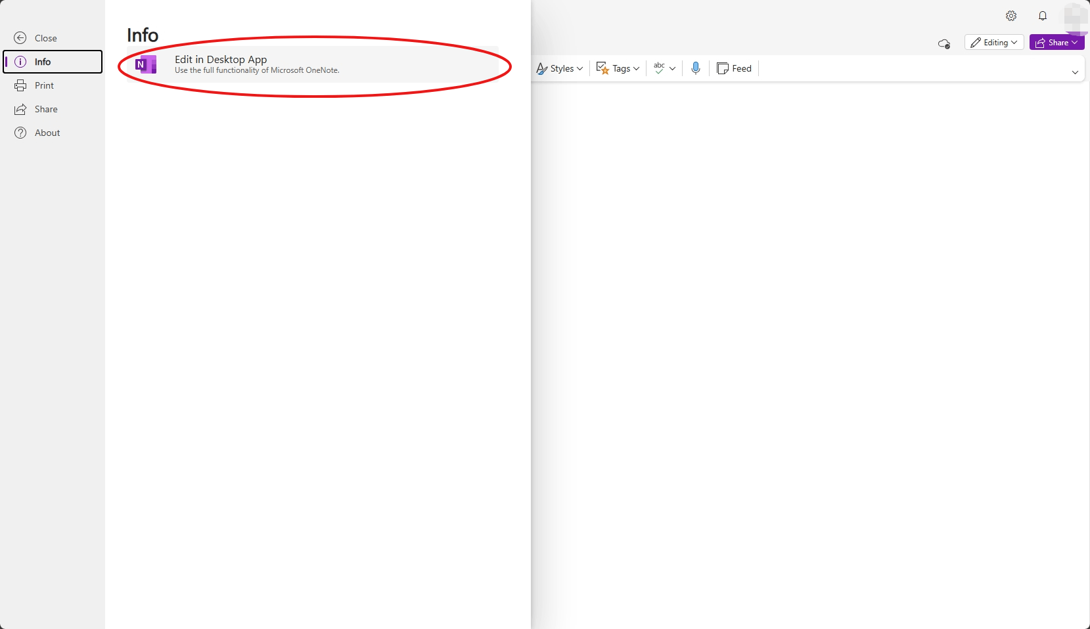Screen dimensions: 1090x629
Task: Open the Print menu item
Action: [x=53, y=85]
